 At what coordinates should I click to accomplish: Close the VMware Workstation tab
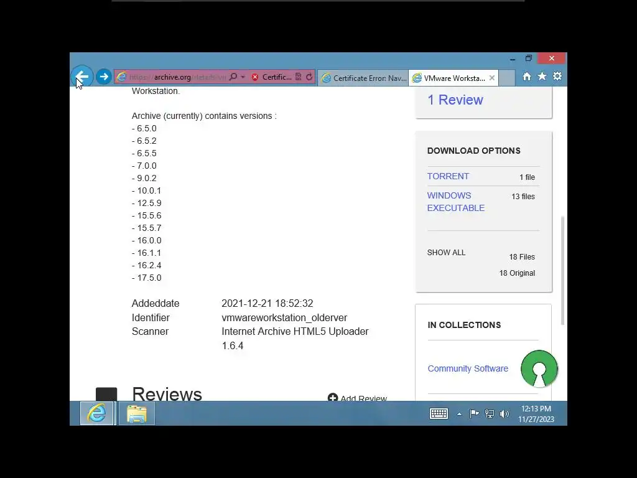pos(492,78)
